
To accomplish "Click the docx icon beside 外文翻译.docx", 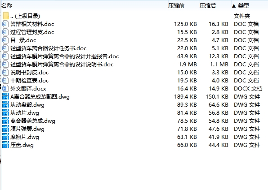I will 5,88.
